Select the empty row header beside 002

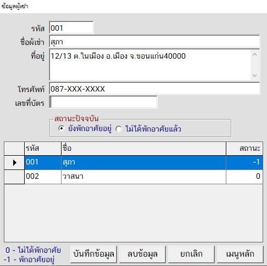click(x=14, y=177)
